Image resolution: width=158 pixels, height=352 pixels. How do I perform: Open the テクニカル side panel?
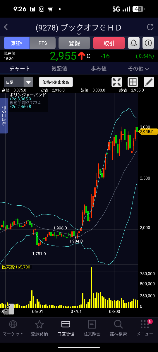click(x=4, y=116)
